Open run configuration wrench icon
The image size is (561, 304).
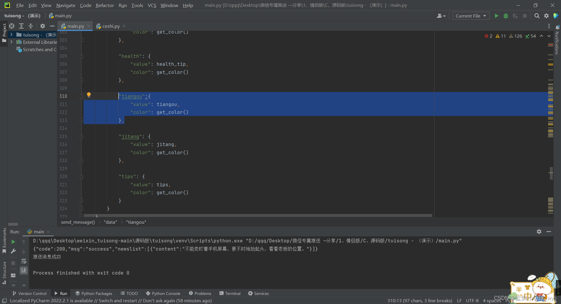tap(13, 251)
